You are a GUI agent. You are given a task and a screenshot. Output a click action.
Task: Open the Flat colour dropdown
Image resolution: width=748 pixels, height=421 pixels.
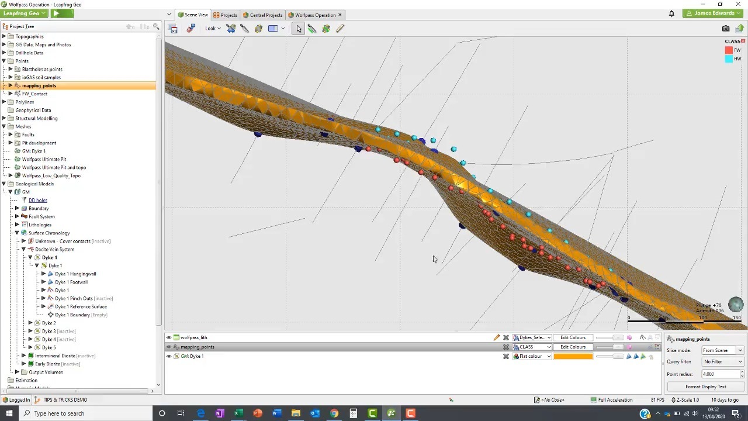point(532,356)
